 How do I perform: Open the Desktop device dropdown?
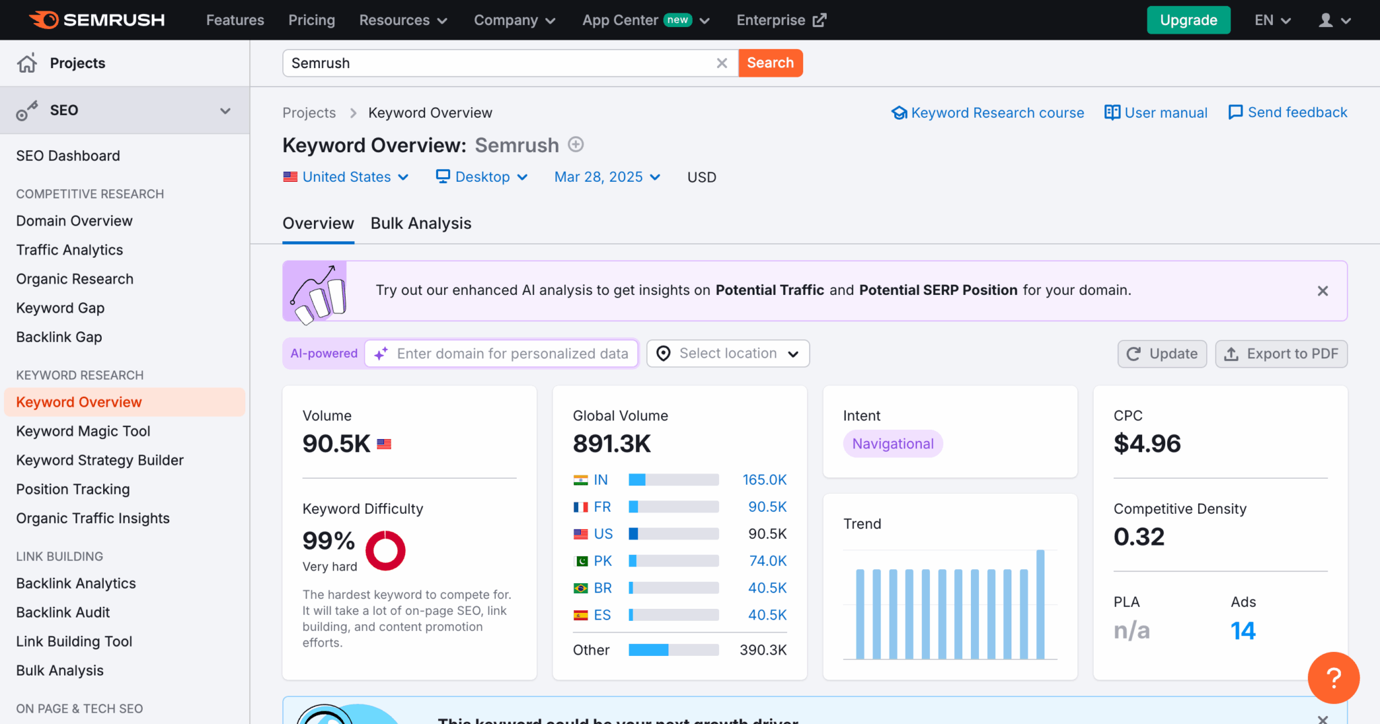click(482, 176)
